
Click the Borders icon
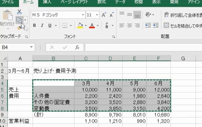click(x=65, y=25)
